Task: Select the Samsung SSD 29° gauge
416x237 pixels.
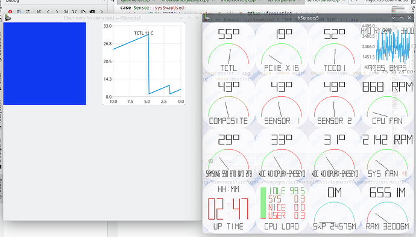Action: click(x=228, y=155)
